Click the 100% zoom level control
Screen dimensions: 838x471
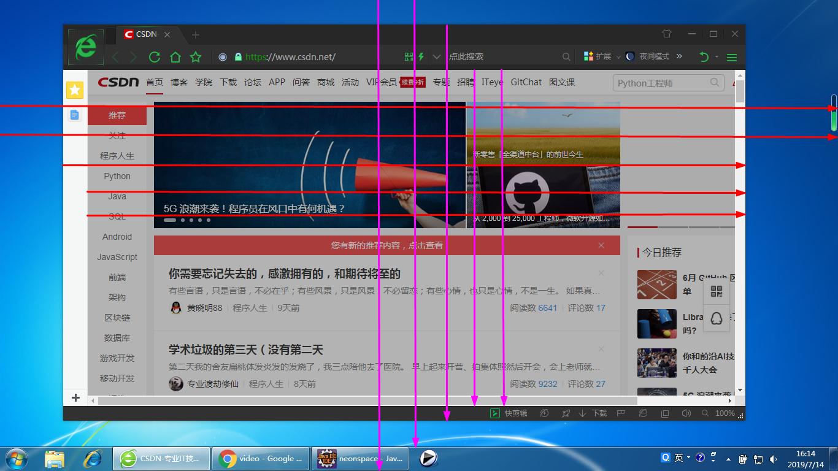coord(725,413)
